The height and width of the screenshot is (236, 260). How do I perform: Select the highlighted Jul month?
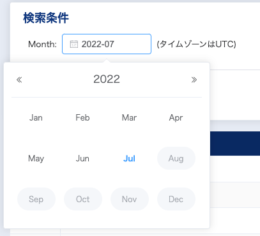(x=129, y=158)
